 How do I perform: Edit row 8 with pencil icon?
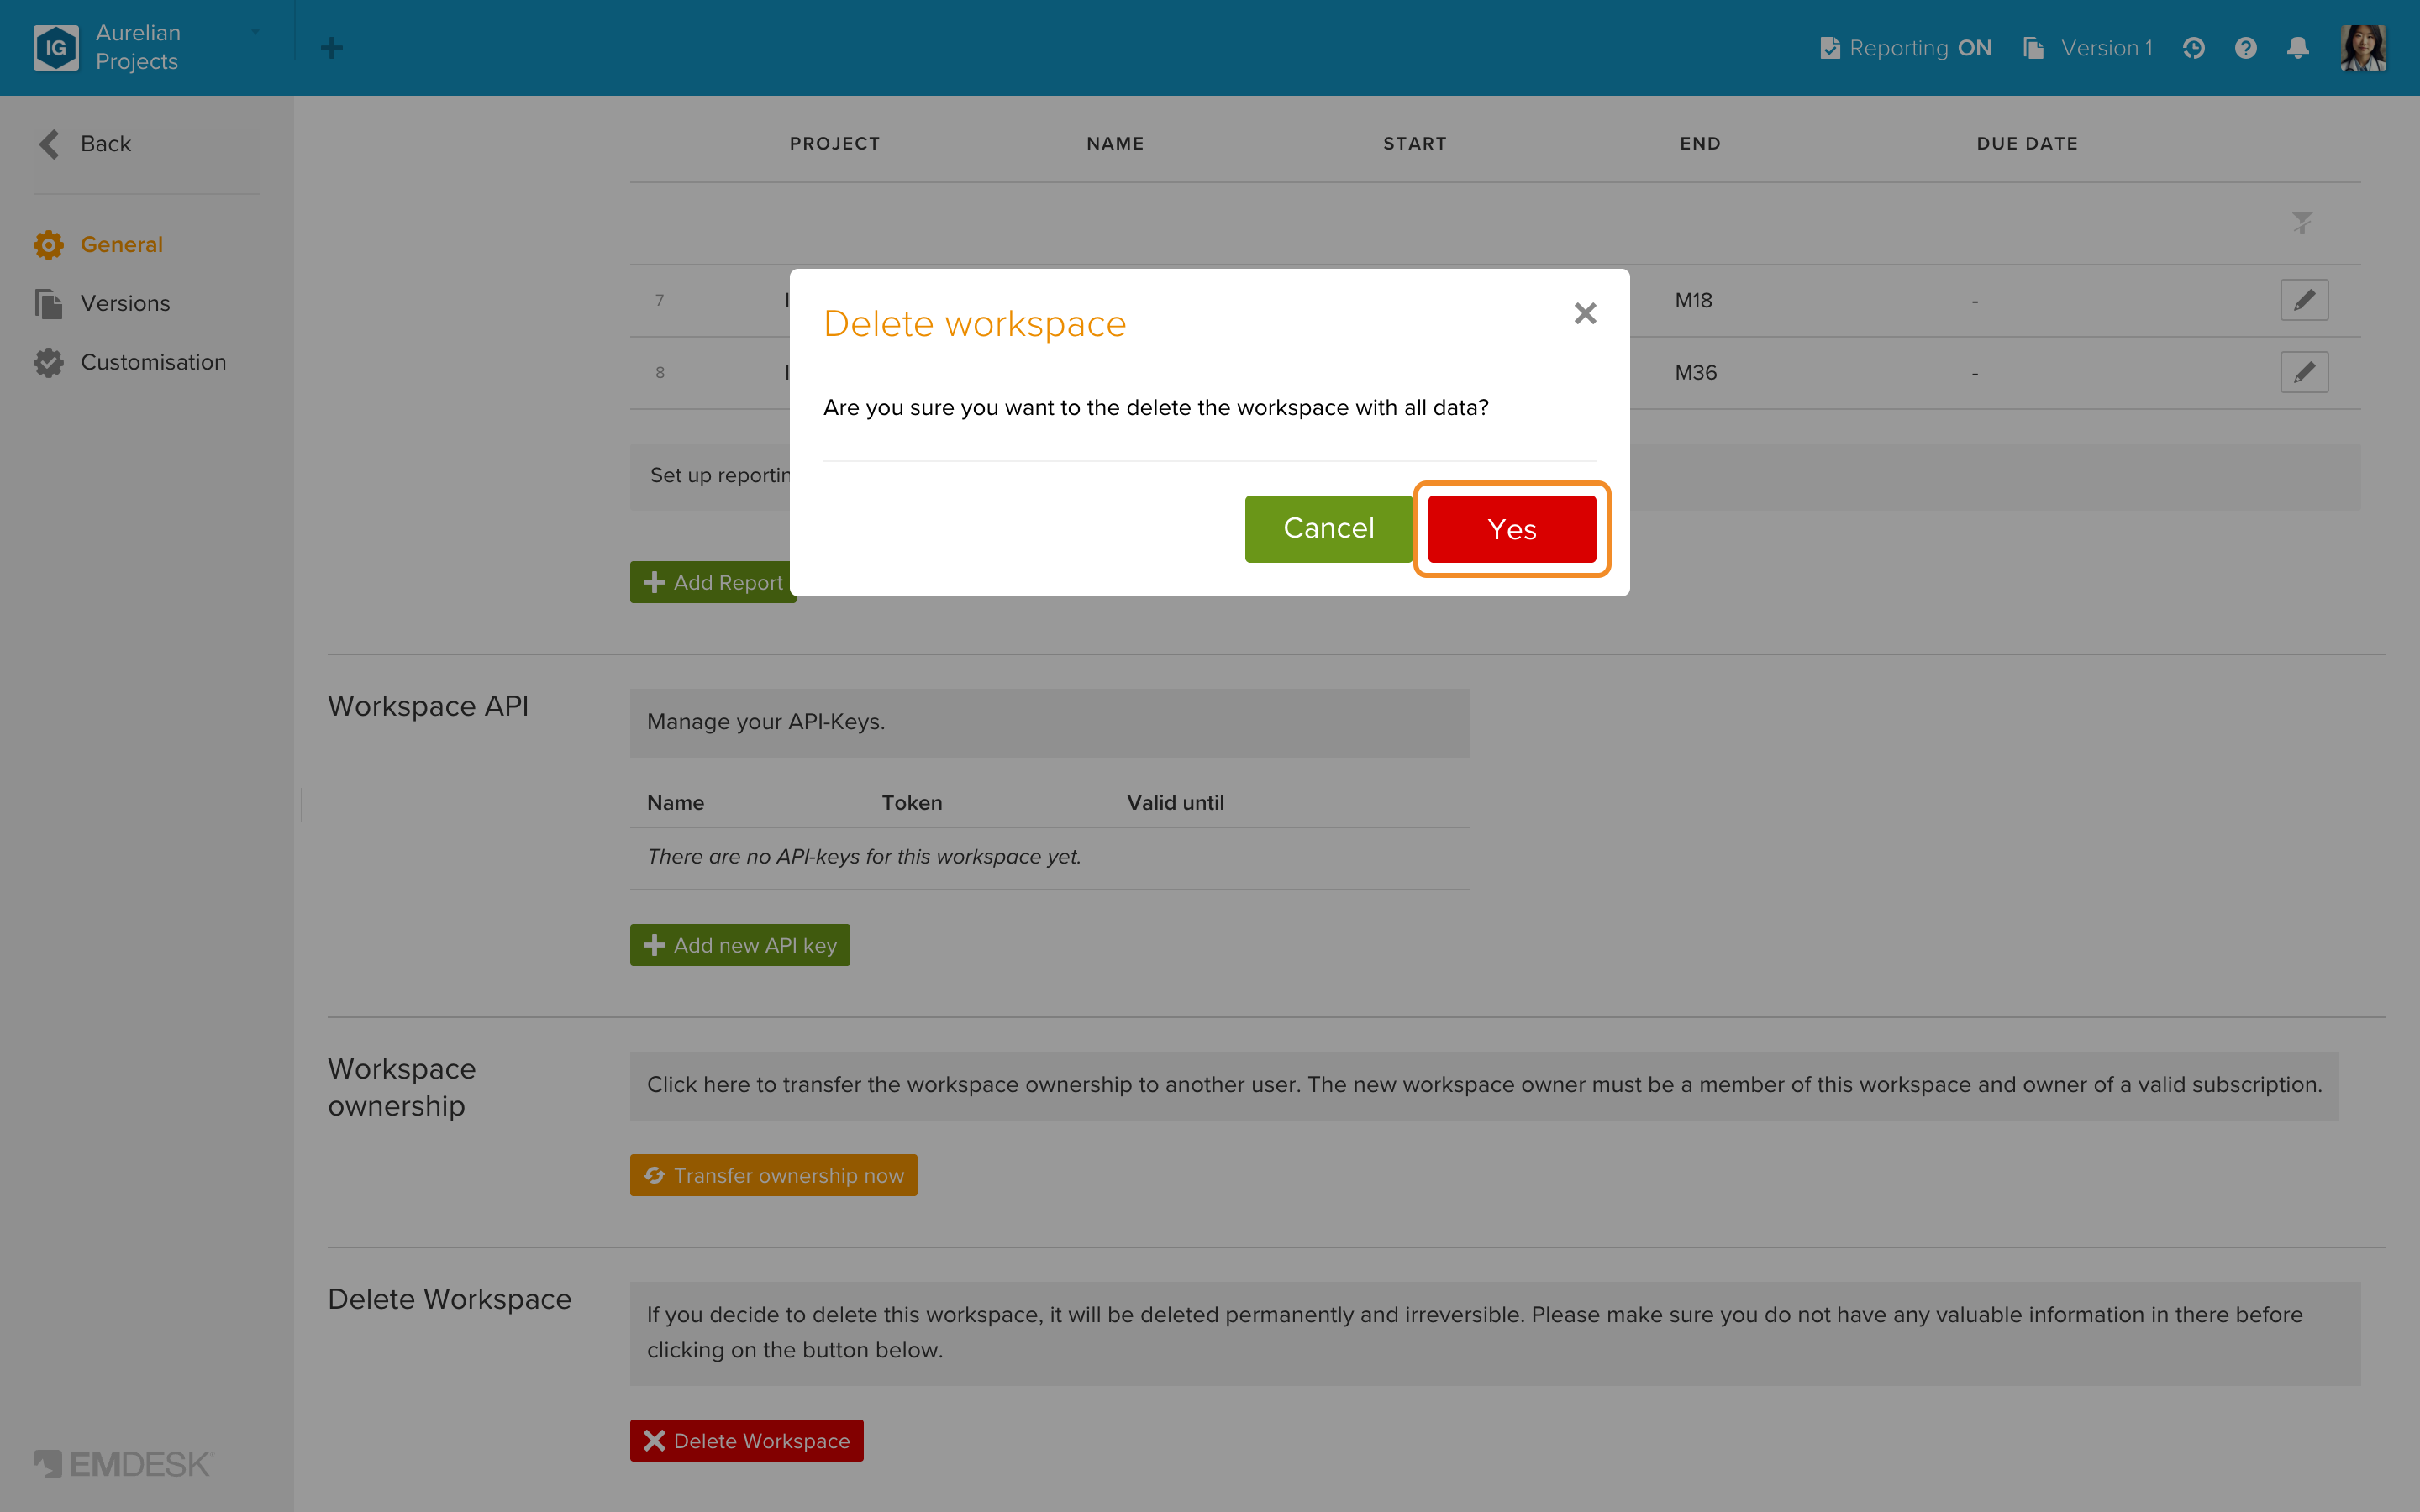[x=2304, y=372]
